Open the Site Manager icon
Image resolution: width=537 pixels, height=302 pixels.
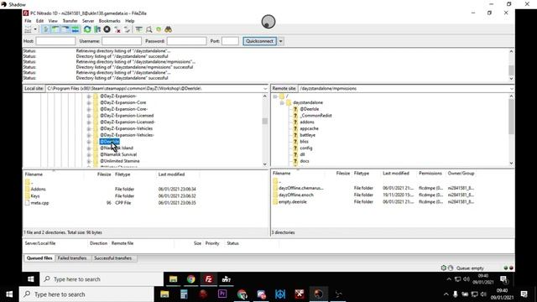(28, 29)
